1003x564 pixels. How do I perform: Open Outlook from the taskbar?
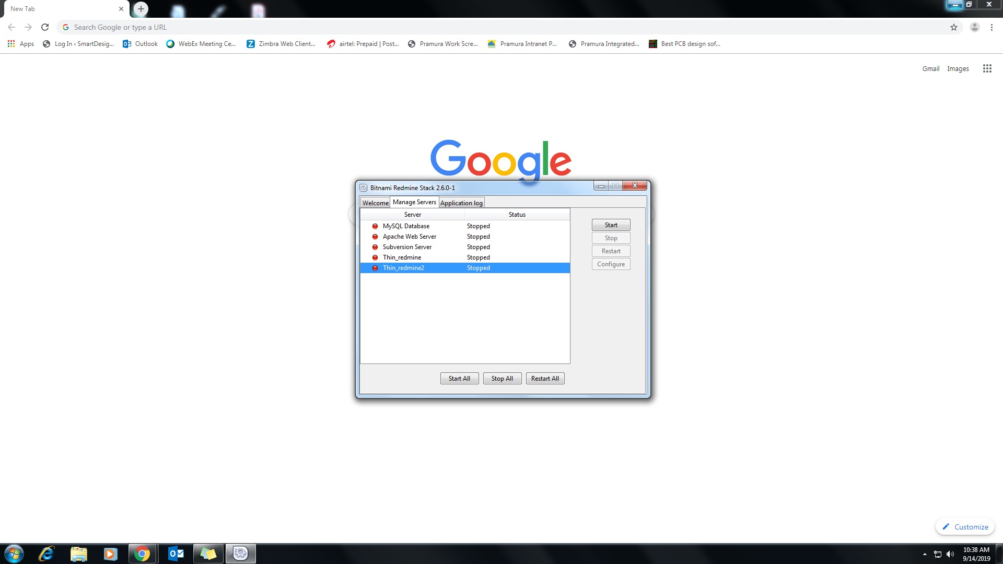176,554
